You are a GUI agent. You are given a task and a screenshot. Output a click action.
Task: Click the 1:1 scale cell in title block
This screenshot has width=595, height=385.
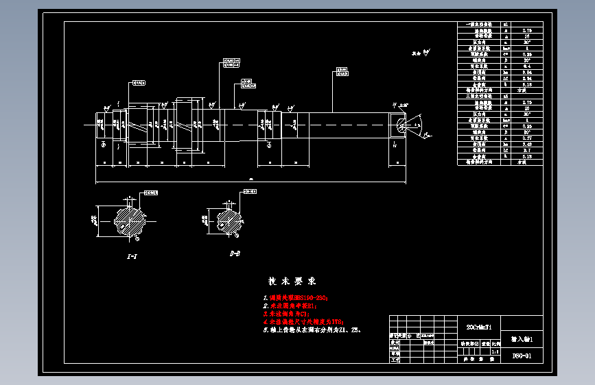click(x=495, y=351)
